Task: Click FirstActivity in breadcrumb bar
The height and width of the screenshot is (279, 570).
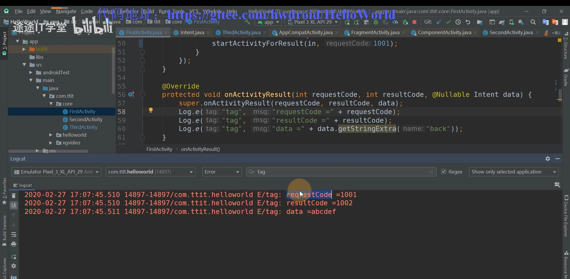Action: [x=159, y=149]
